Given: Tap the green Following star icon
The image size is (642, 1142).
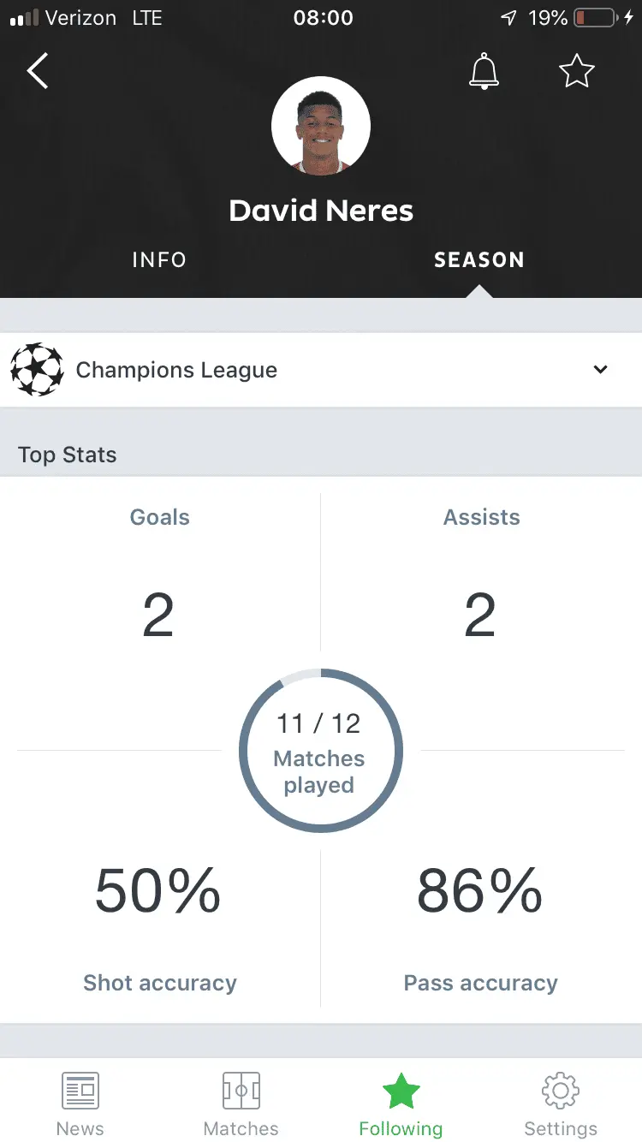Looking at the screenshot, I should 401,1091.
